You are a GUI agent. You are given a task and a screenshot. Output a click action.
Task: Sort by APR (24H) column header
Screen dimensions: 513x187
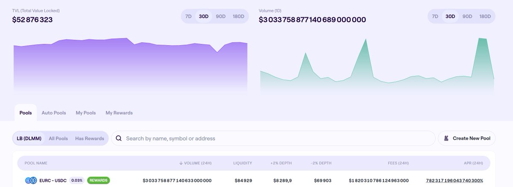[473, 163]
